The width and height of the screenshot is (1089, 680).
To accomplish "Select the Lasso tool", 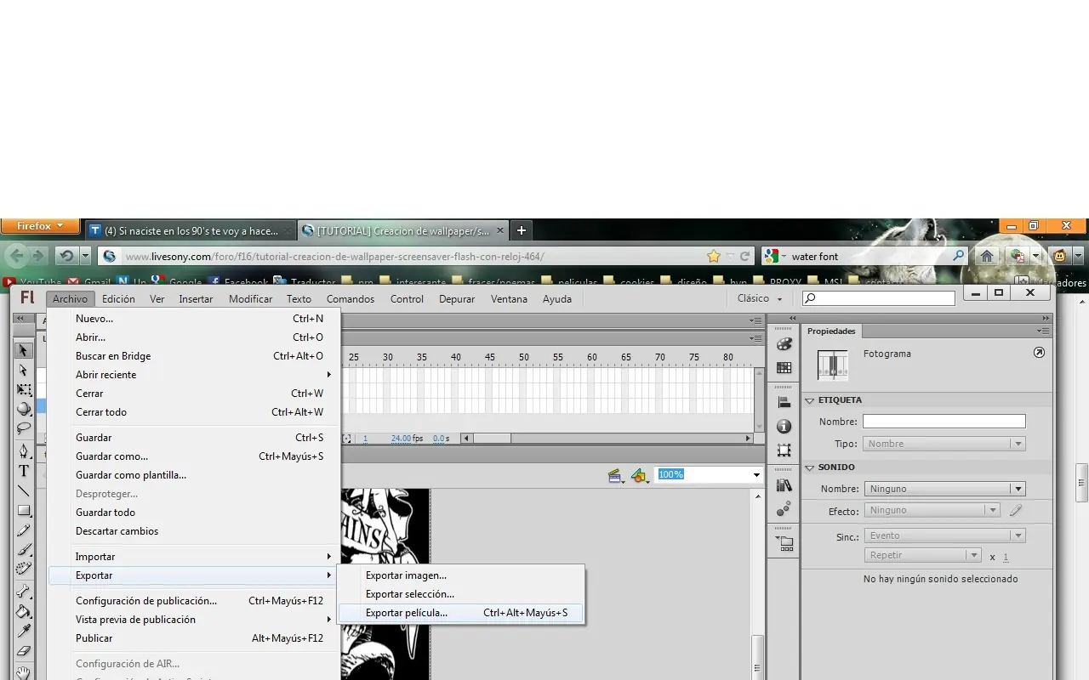I will pyautogui.click(x=24, y=428).
